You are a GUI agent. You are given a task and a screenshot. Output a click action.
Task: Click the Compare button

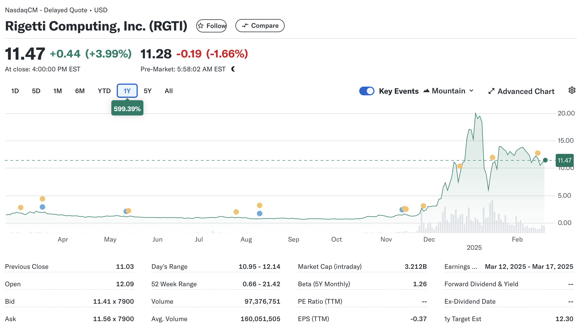click(x=260, y=26)
